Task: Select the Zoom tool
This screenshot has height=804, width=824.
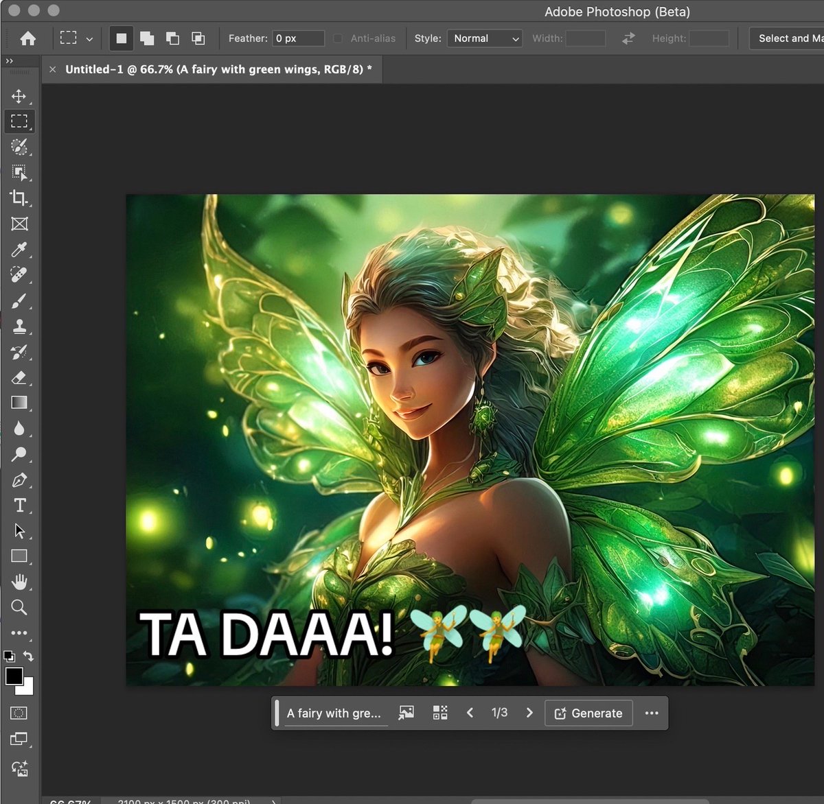Action: (x=19, y=608)
